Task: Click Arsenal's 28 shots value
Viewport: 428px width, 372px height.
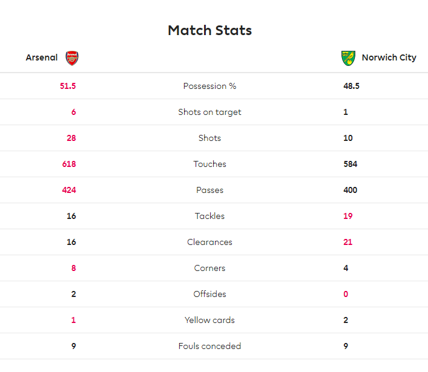Action: tap(71, 138)
